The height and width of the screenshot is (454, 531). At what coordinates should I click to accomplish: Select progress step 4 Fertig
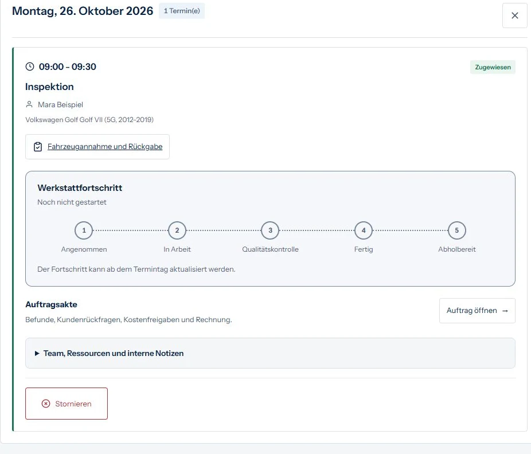364,230
